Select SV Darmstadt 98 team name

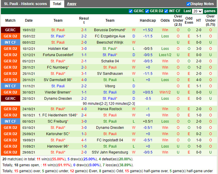coord(57,80)
